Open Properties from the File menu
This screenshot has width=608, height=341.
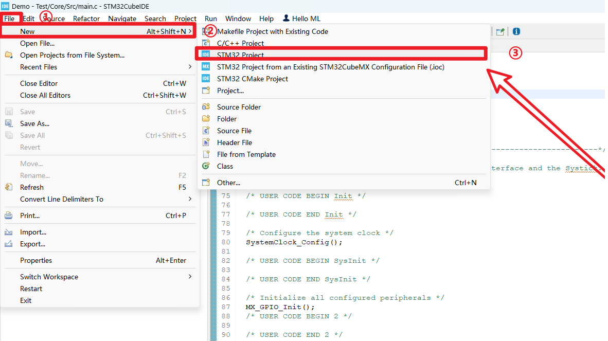click(x=99, y=260)
